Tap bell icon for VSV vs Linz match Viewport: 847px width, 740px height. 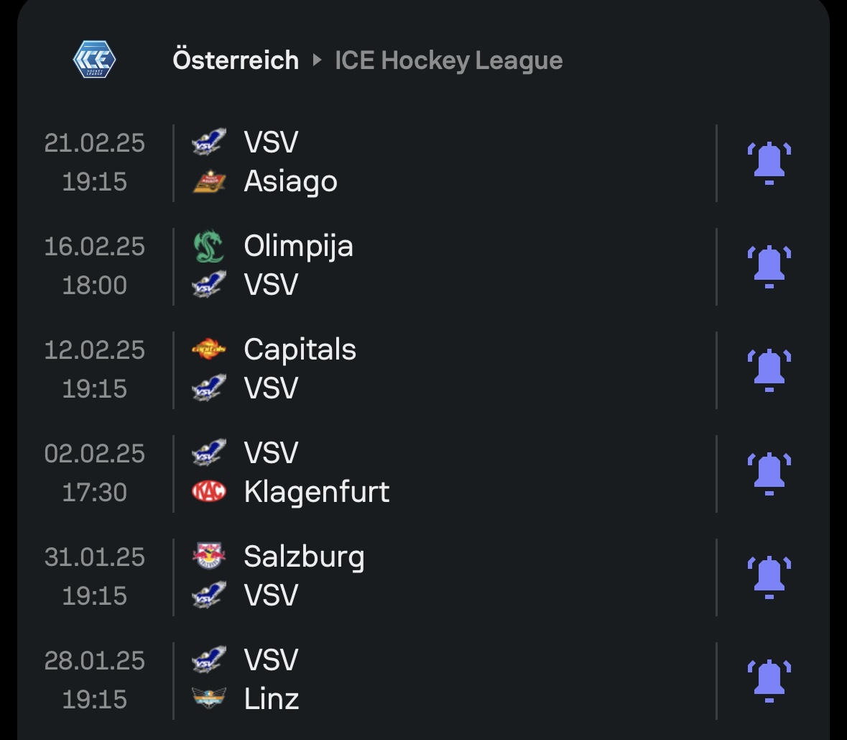pyautogui.click(x=769, y=681)
